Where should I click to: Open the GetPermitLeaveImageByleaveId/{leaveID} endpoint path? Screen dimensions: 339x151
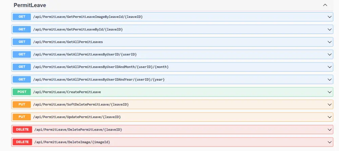click(x=88, y=17)
